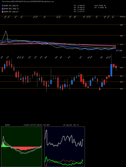This screenshot has height=167, width=126.
Task: Click the 282 price axis label
Action: tap(121, 82)
